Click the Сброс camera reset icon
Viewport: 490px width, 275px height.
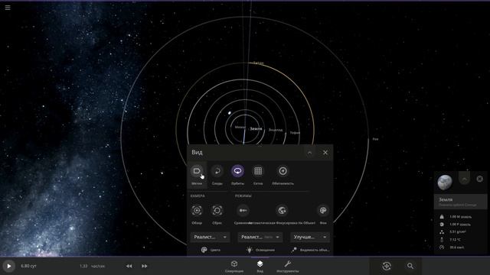[217, 211]
